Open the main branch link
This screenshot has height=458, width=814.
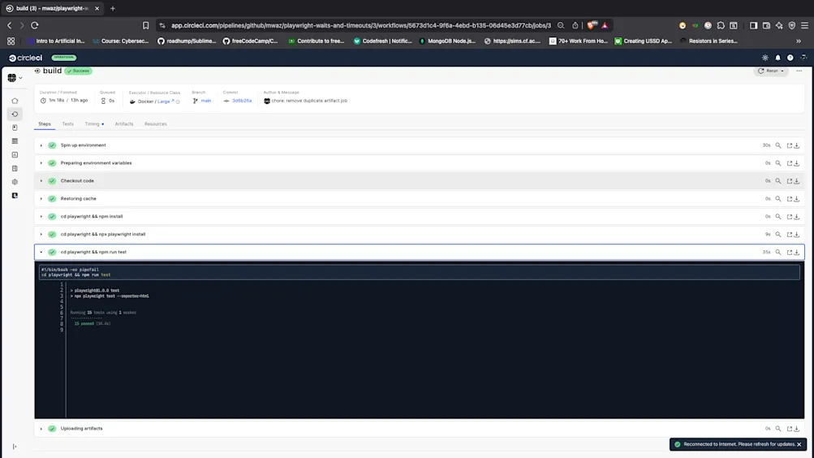(206, 101)
